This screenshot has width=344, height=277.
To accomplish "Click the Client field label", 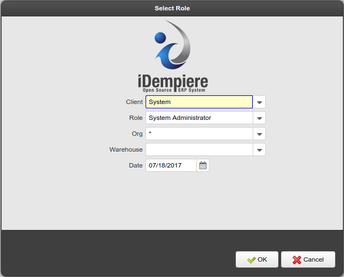I will [134, 102].
